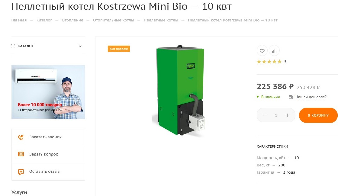Click the five-star product rating

[269, 62]
